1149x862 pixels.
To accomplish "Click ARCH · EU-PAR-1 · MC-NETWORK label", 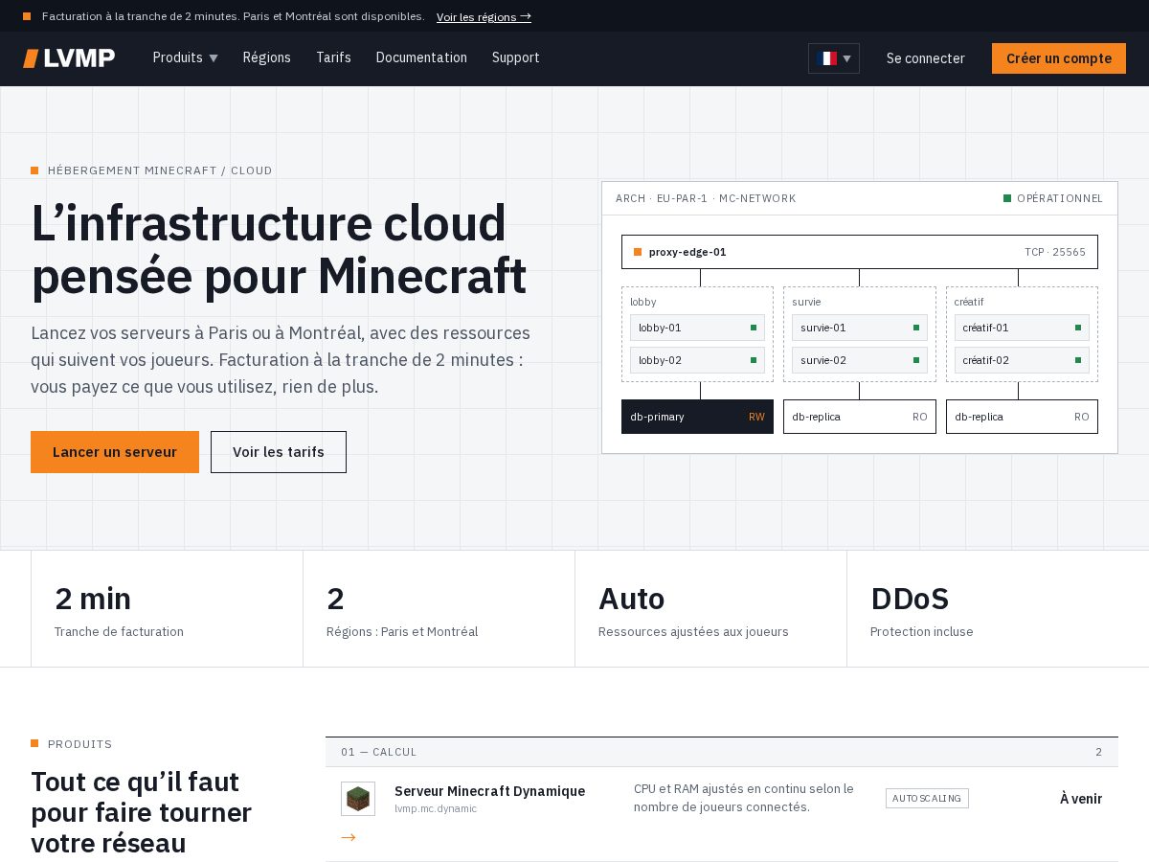I will coord(706,198).
